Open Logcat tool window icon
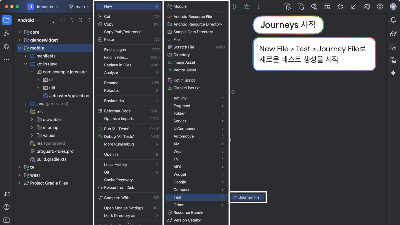The height and width of the screenshot is (225, 400). click(6, 194)
